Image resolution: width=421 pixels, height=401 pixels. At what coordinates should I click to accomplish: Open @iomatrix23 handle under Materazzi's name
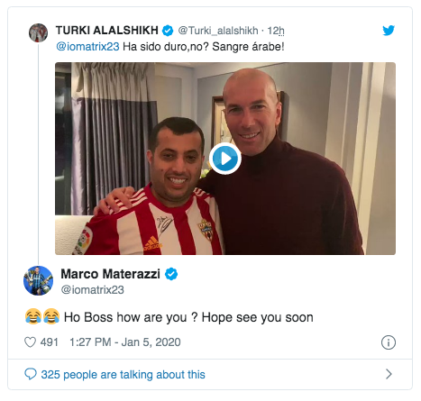pos(92,290)
